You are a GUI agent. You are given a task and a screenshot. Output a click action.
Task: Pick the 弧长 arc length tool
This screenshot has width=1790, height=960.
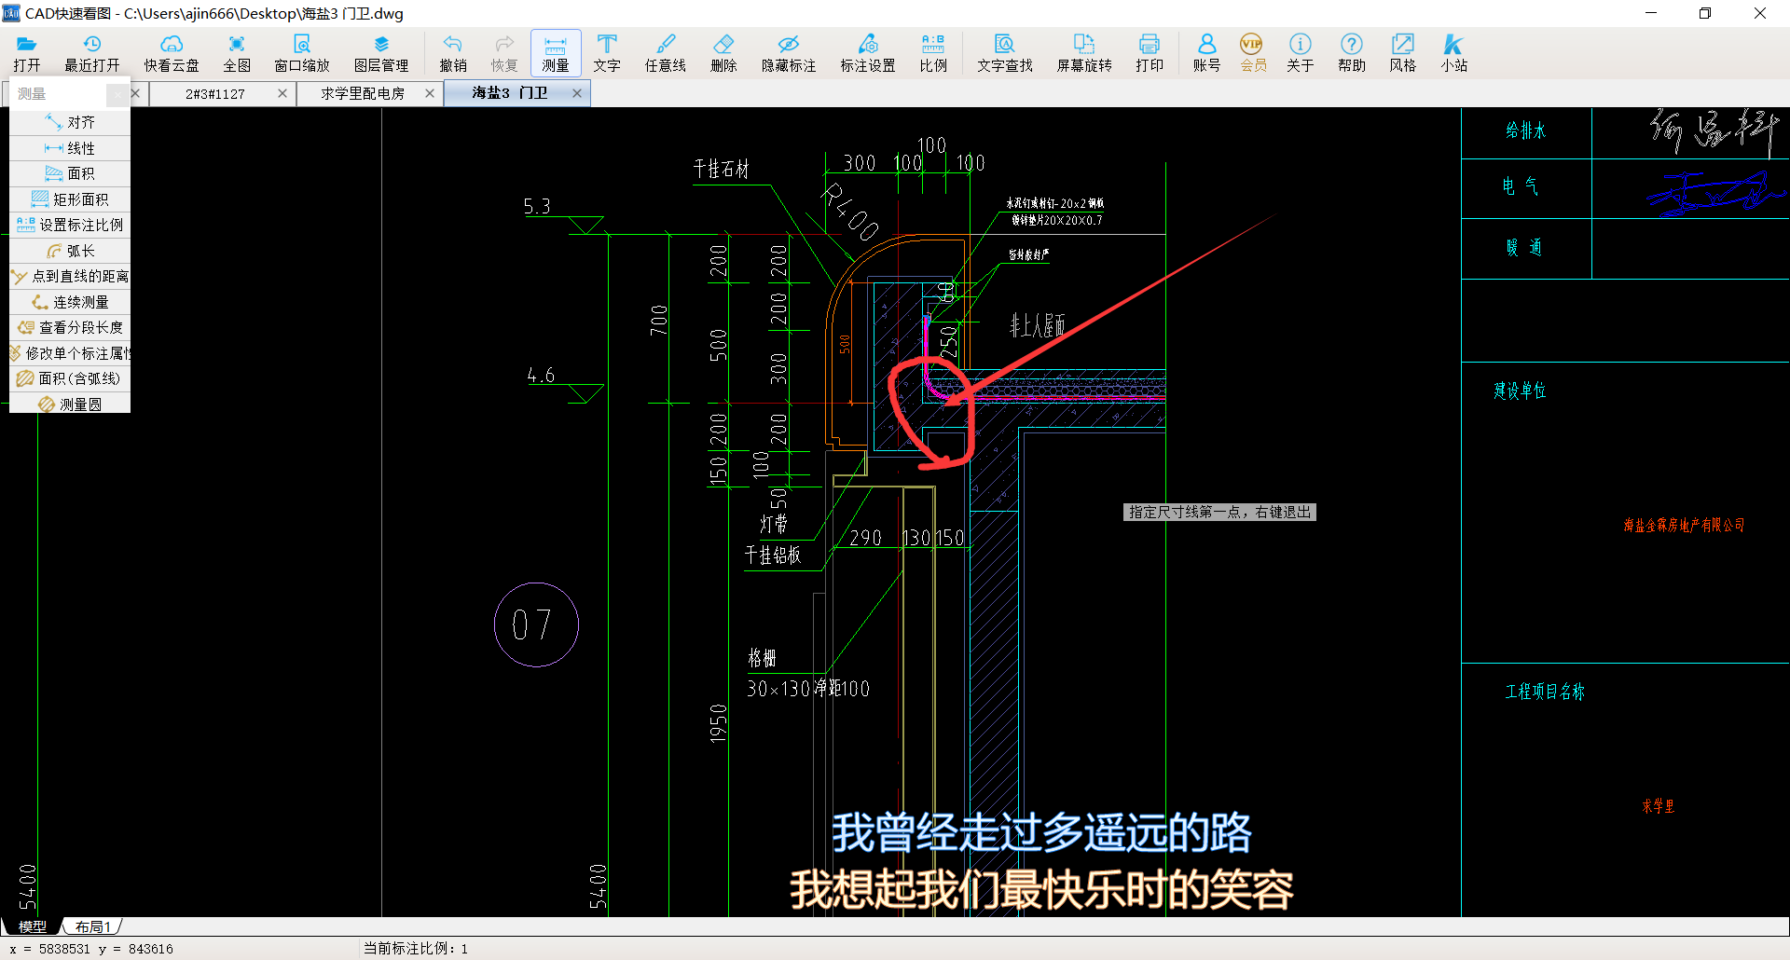coord(70,251)
